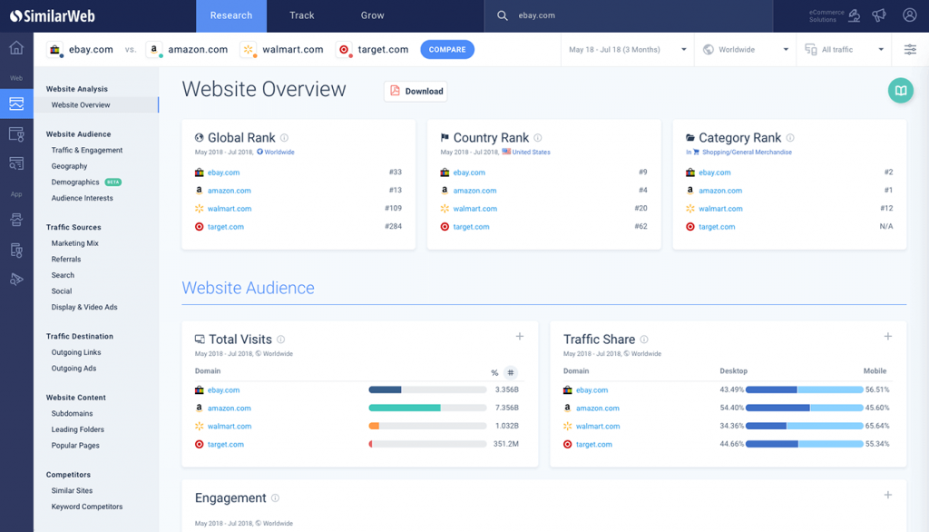Image resolution: width=929 pixels, height=532 pixels.
Task: Download the overview as PDF
Action: 416,91
